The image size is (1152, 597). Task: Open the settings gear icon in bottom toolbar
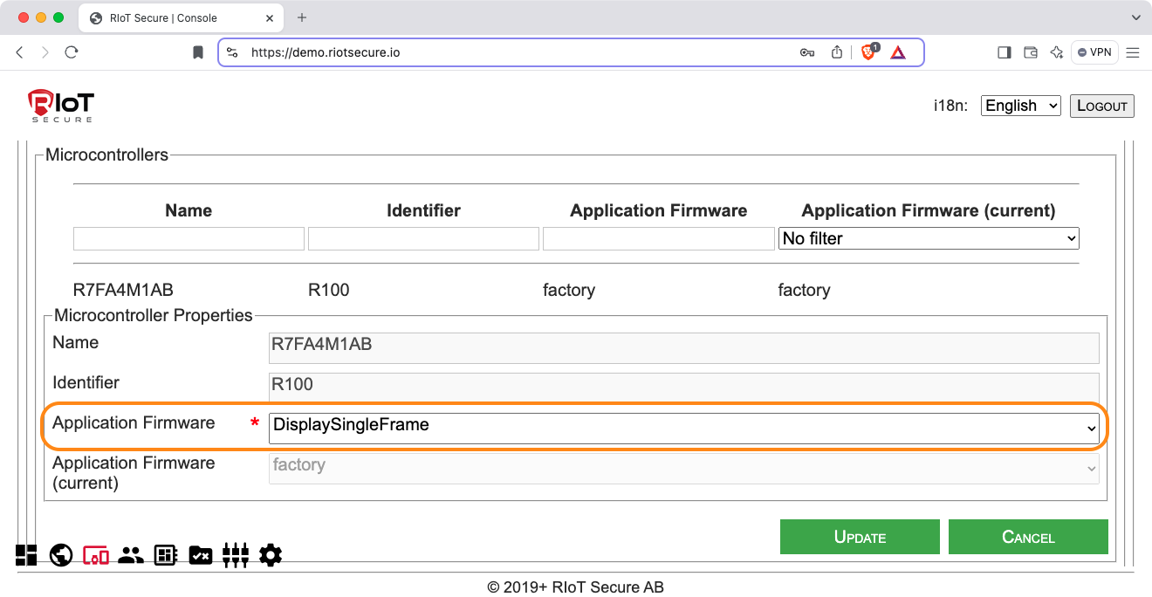tap(271, 555)
